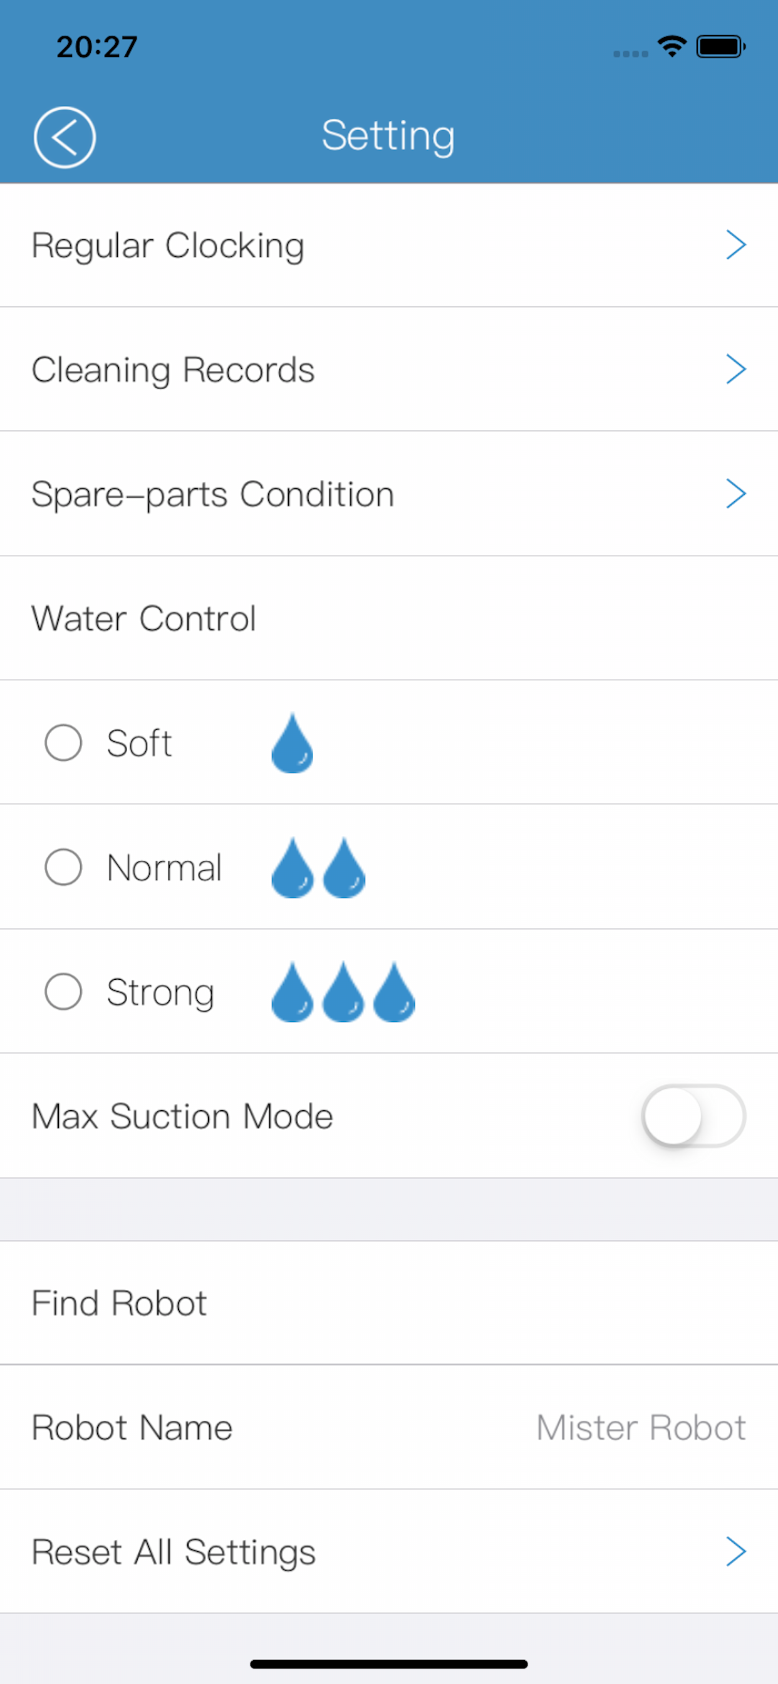778x1684 pixels.
Task: Tap the battery status icon
Action: 720,46
